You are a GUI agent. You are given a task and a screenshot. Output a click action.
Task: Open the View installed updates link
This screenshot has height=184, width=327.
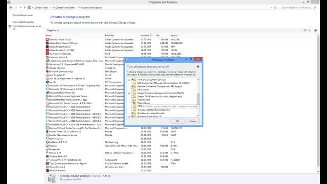point(24,22)
